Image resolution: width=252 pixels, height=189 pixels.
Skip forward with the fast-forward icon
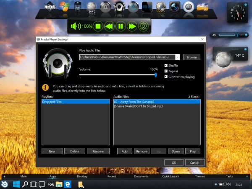(132, 26)
